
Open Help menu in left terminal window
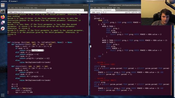(36, 8)
